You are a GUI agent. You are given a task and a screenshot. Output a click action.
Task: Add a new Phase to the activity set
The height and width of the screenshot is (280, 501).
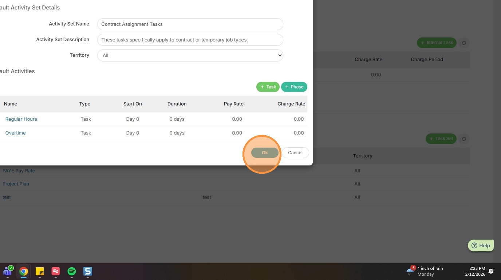(x=294, y=87)
